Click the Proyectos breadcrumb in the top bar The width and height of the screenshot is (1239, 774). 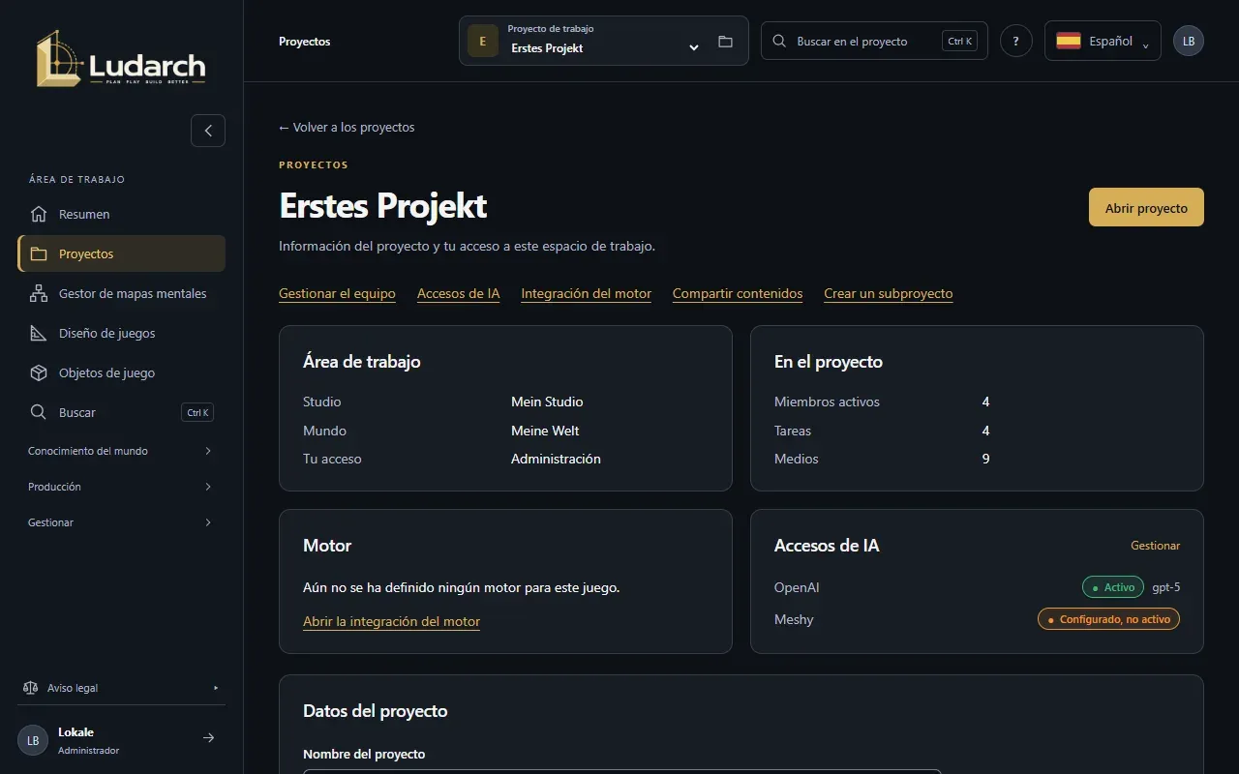click(304, 42)
